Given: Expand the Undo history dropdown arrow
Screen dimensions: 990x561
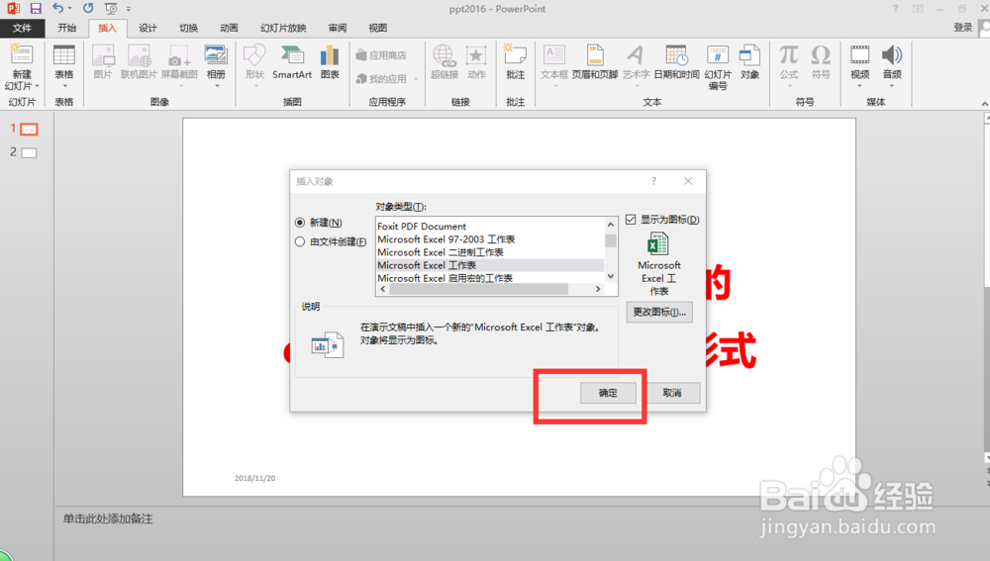Looking at the screenshot, I should 69,9.
